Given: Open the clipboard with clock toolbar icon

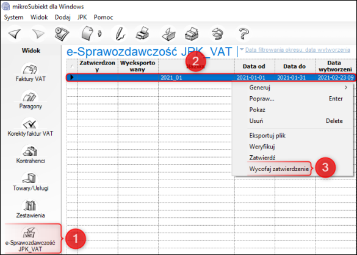Looking at the screenshot, I should tap(62, 34).
